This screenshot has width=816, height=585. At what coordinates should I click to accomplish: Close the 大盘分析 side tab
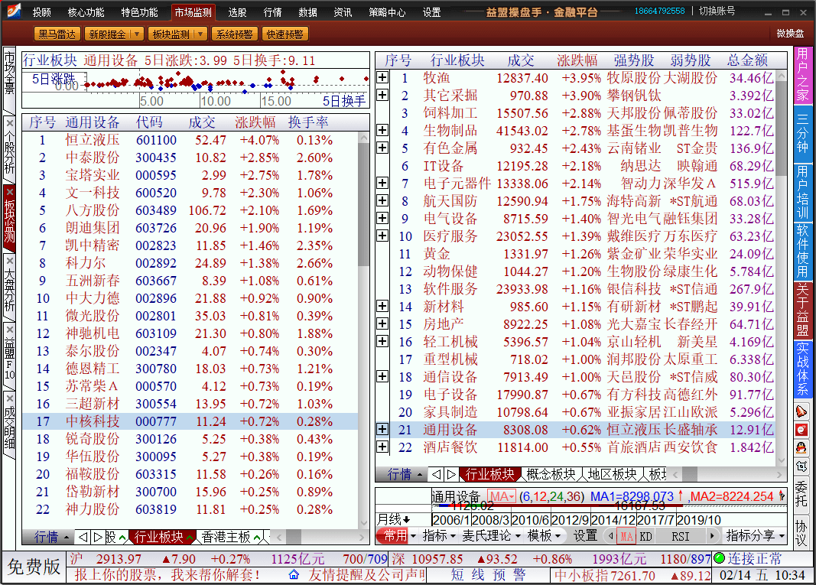[x=9, y=260]
